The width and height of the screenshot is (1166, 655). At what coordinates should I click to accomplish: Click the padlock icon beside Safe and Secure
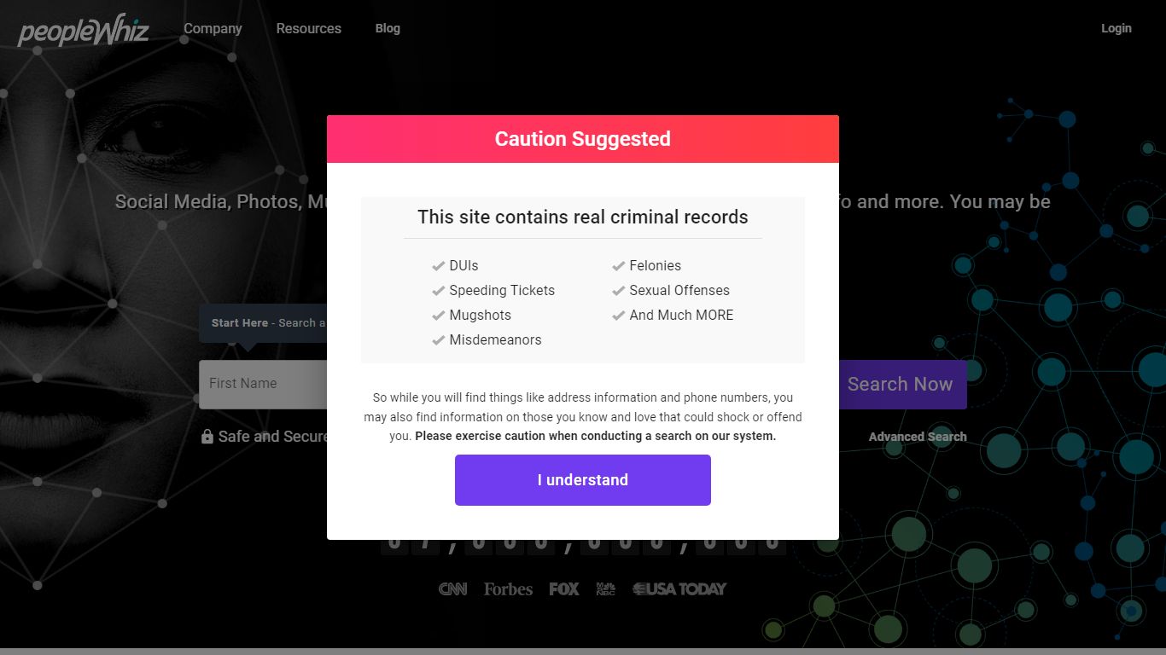pyautogui.click(x=207, y=437)
